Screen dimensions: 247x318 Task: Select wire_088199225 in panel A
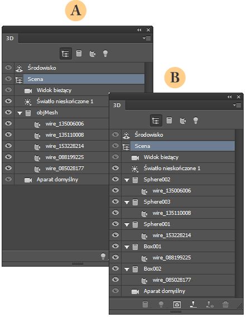click(61, 157)
